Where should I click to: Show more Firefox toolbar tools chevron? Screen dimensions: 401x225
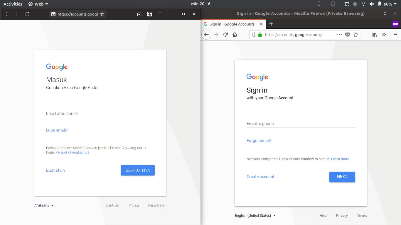click(384, 35)
